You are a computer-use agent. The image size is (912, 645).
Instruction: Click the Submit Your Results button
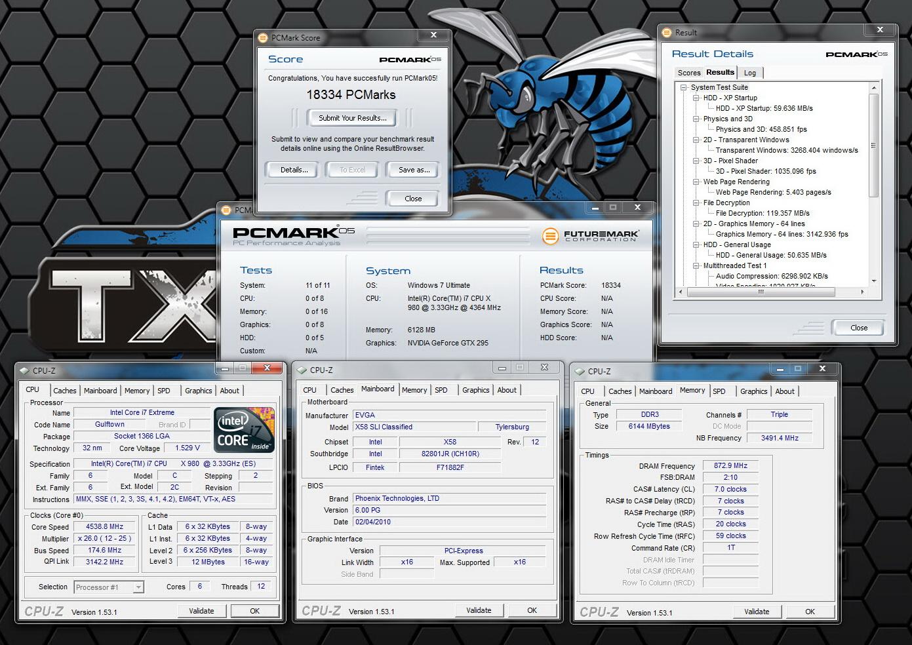click(x=353, y=118)
